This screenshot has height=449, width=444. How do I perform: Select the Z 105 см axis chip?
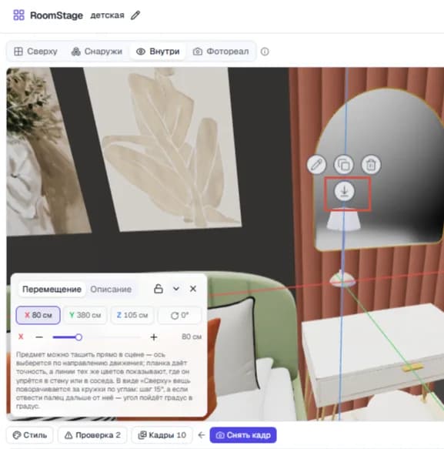coord(132,315)
